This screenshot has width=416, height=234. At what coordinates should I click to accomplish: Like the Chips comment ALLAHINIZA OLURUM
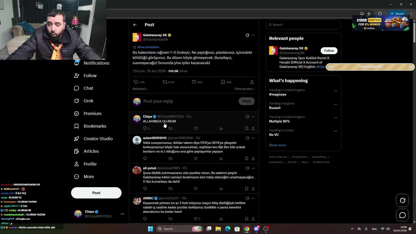coord(196,128)
